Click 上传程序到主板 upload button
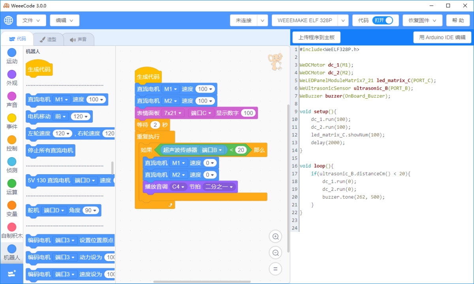This screenshot has width=474, height=284. [x=316, y=38]
